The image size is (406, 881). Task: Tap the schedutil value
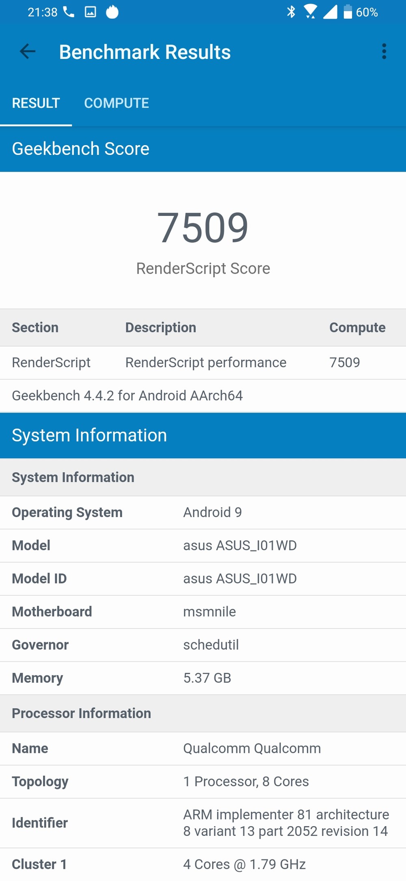[211, 645]
